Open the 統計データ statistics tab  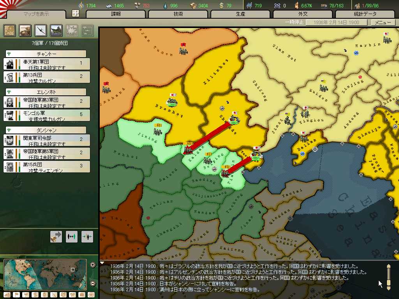(365, 14)
